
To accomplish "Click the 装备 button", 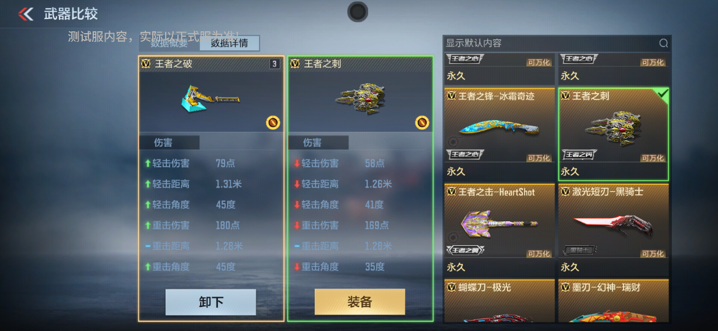I will 360,302.
